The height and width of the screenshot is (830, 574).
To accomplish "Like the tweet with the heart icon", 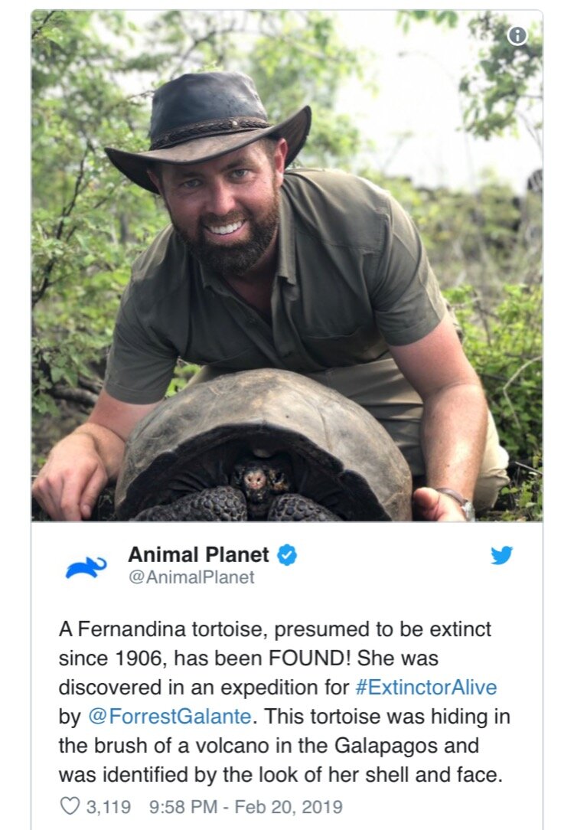I will [69, 806].
